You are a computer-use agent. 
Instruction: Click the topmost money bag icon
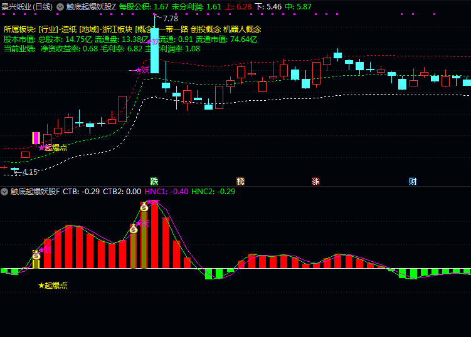point(144,206)
